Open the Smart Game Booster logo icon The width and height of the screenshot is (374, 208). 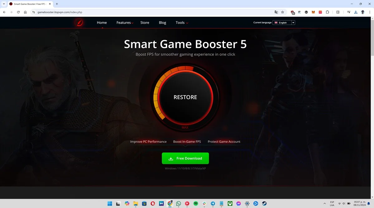[x=79, y=22]
